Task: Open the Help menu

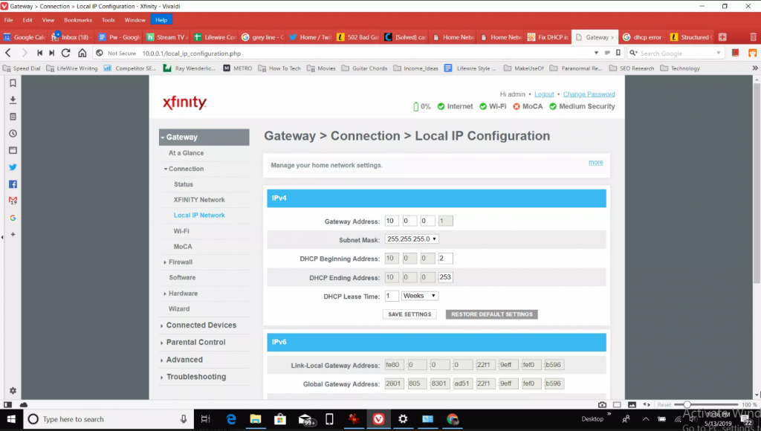Action: 161,20
